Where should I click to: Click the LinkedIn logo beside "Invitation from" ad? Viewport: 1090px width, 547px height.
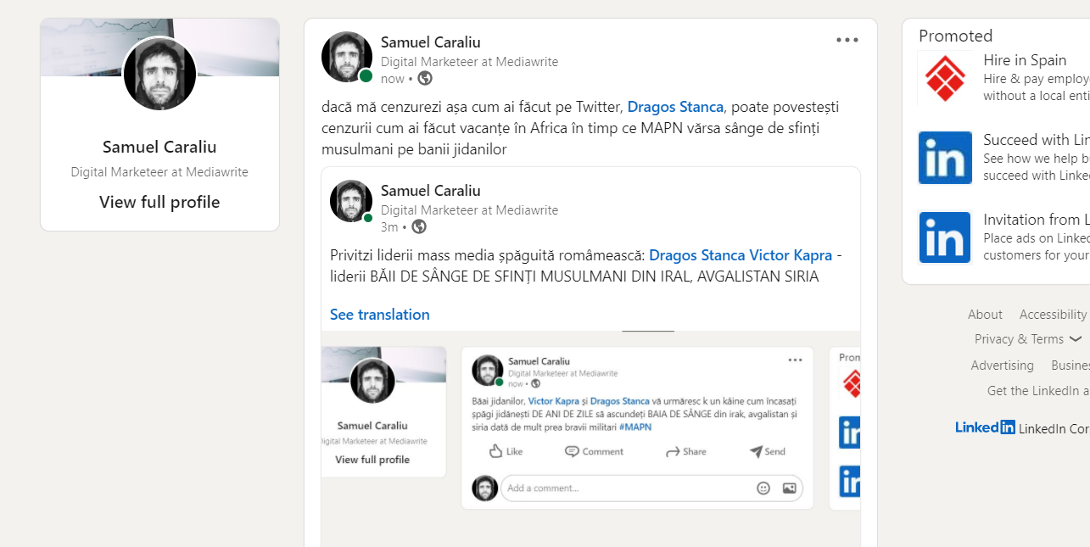click(945, 237)
